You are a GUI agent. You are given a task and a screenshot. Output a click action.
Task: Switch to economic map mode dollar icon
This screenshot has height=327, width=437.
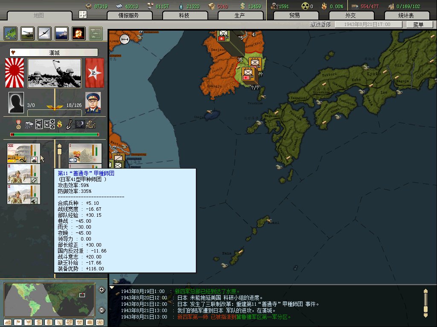click(38, 322)
